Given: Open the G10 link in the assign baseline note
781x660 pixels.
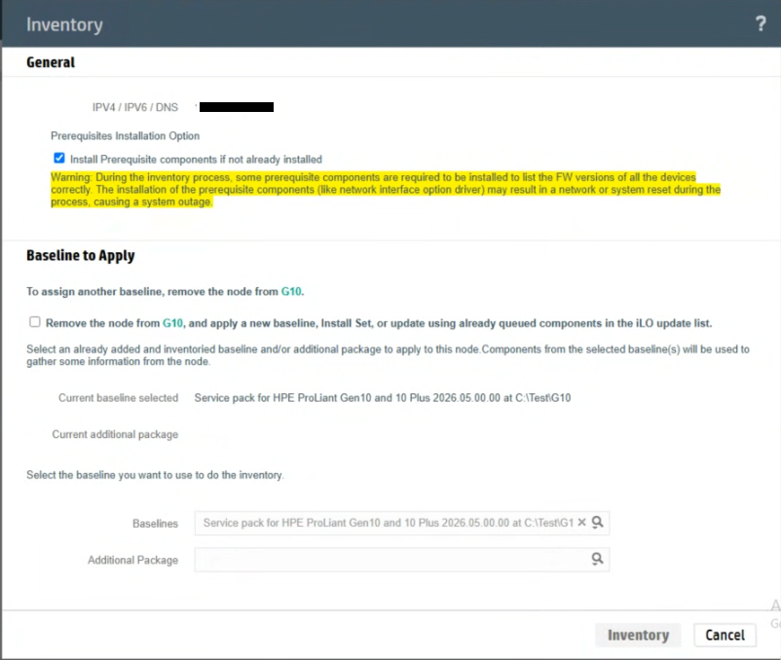Looking at the screenshot, I should pos(291,292).
